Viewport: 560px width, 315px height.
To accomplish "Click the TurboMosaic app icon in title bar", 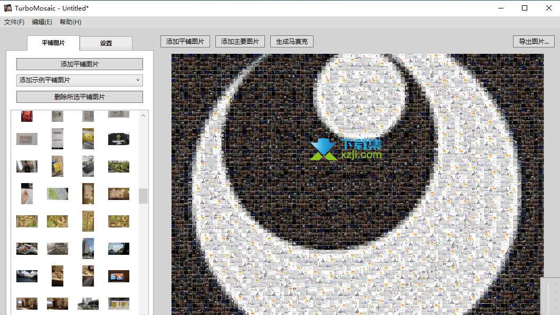I will [x=7, y=8].
